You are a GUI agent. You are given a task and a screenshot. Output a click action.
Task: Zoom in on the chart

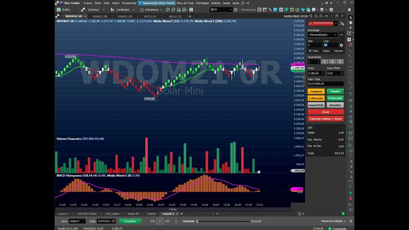pos(168,10)
